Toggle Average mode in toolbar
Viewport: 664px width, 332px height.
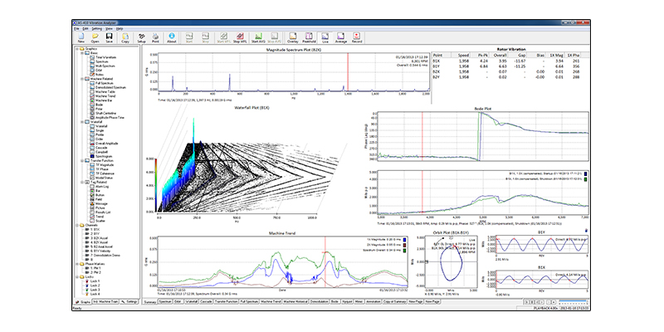341,37
